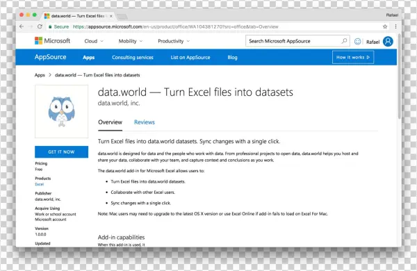Click 'Microsoft account' text in sidebar
Image resolution: width=417 pixels, height=271 pixels.
(x=51, y=220)
